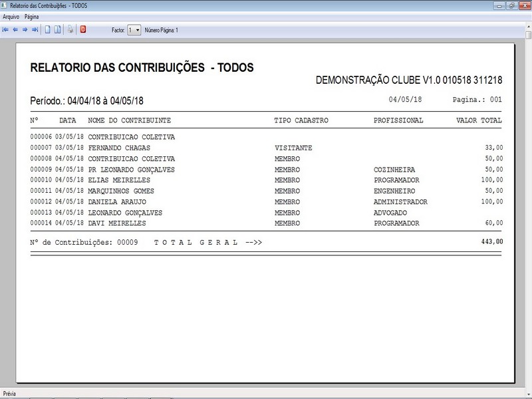
Task: Close the report window
Action: (525, 6)
